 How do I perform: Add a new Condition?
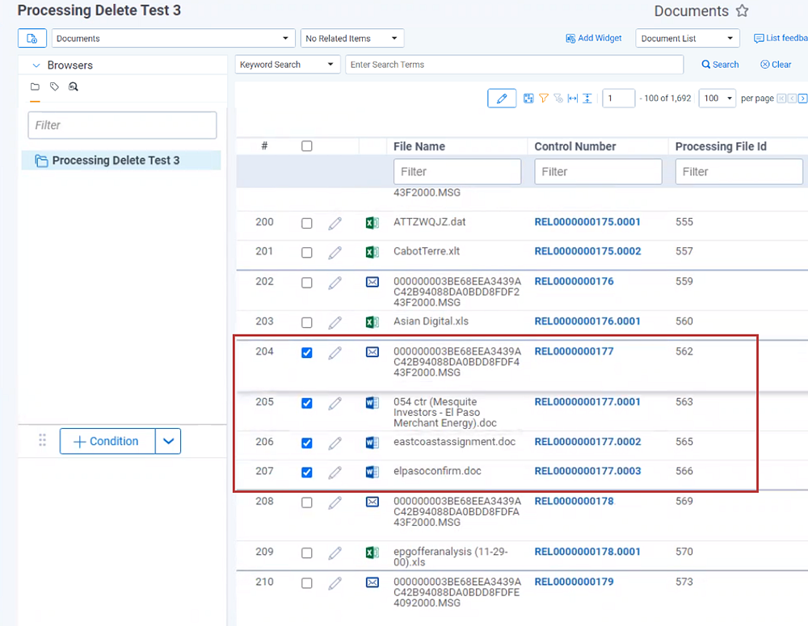tap(107, 441)
